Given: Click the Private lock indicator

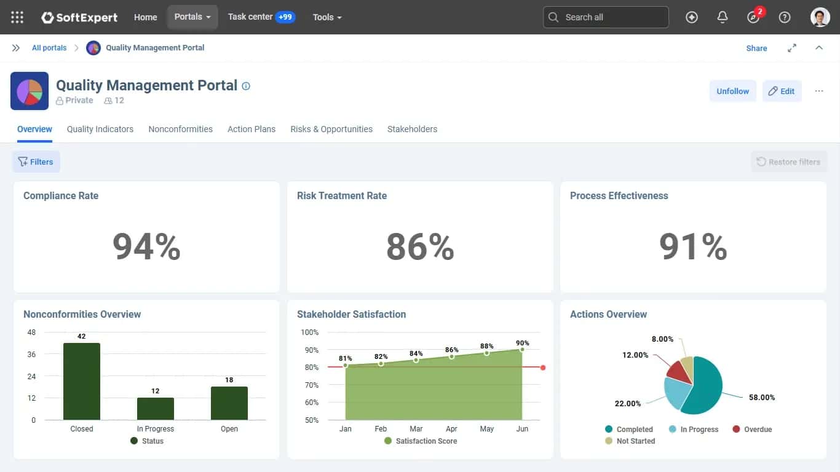Looking at the screenshot, I should tap(74, 100).
